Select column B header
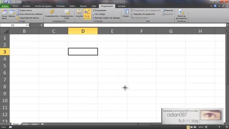This screenshot has width=229, height=129. click(24, 31)
